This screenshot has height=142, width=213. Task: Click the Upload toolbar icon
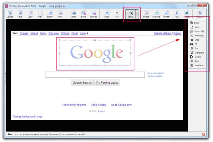pyautogui.click(x=10, y=14)
